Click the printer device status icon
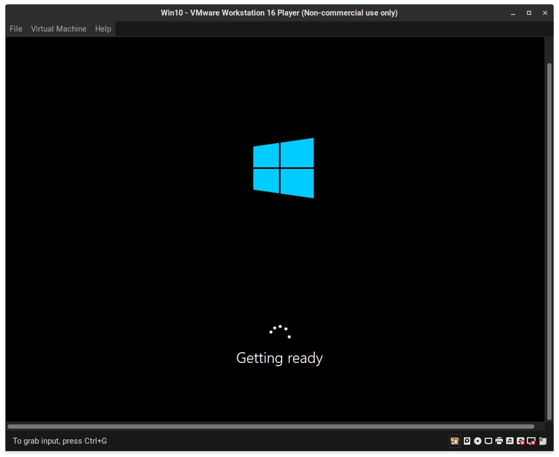This screenshot has width=559, height=457. tap(499, 441)
